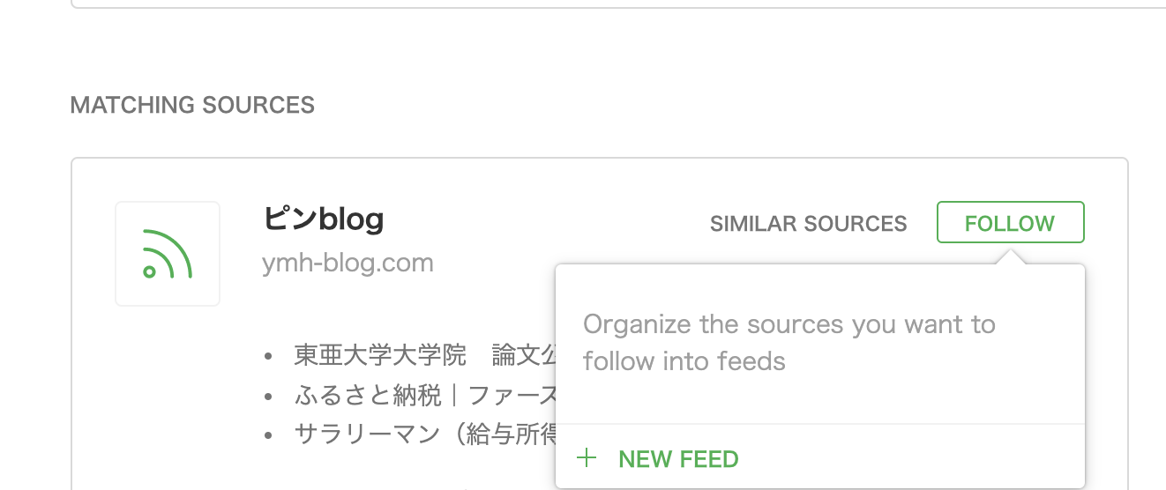Screen dimensions: 1166x490
Task: Click the divider line above NEW FEED
Action: [x=819, y=424]
